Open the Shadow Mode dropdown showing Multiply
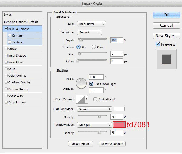The width and height of the screenshot is (182, 154). [94, 125]
